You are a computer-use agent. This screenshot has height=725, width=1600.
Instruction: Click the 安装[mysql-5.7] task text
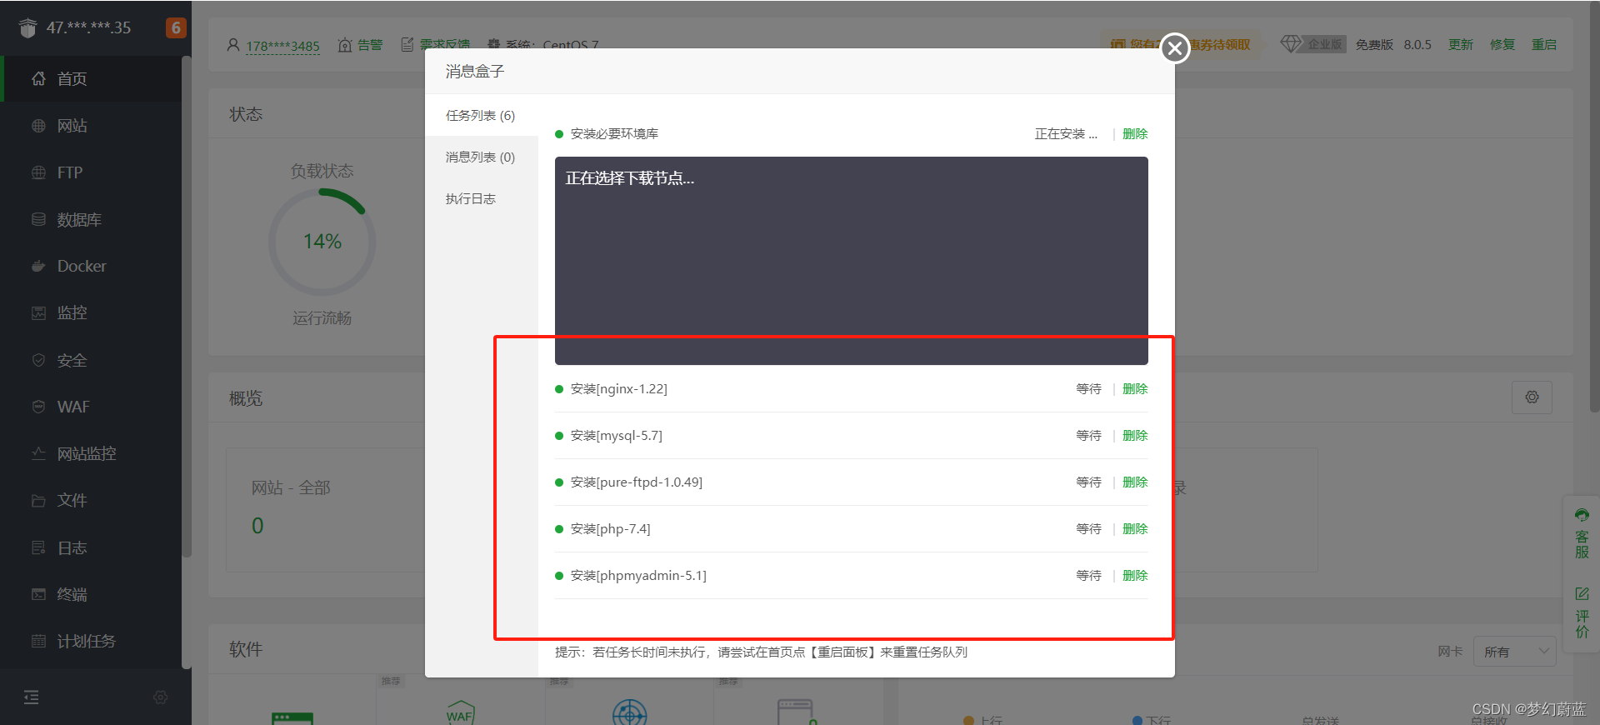(617, 435)
